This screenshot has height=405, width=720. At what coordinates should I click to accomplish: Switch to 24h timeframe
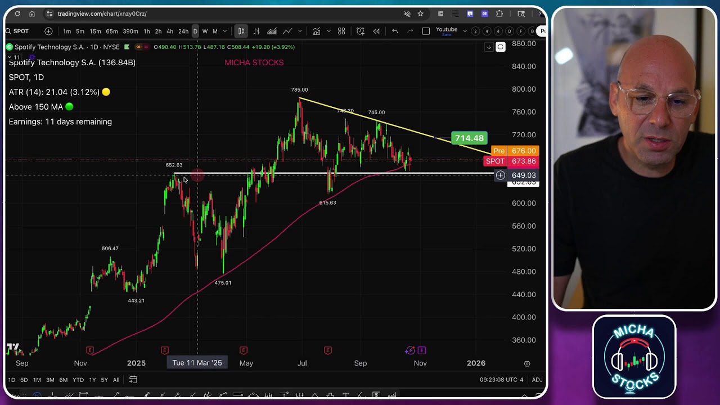[183, 31]
